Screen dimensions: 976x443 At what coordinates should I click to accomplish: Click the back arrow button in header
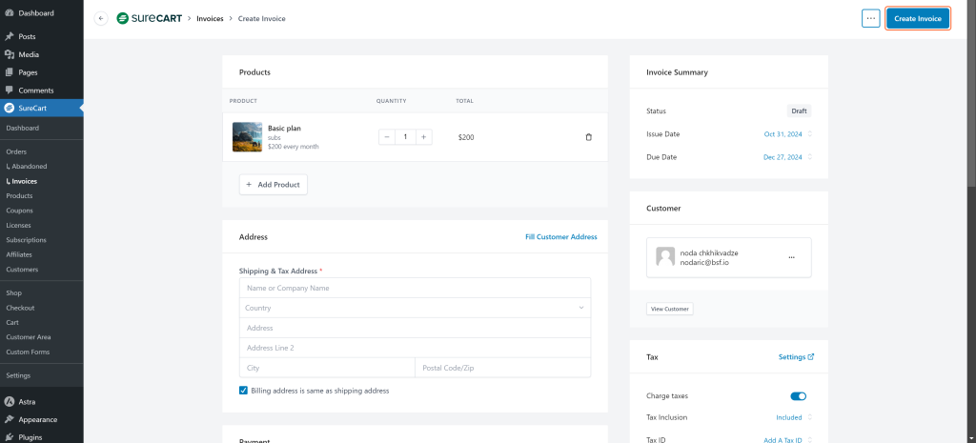pos(101,18)
